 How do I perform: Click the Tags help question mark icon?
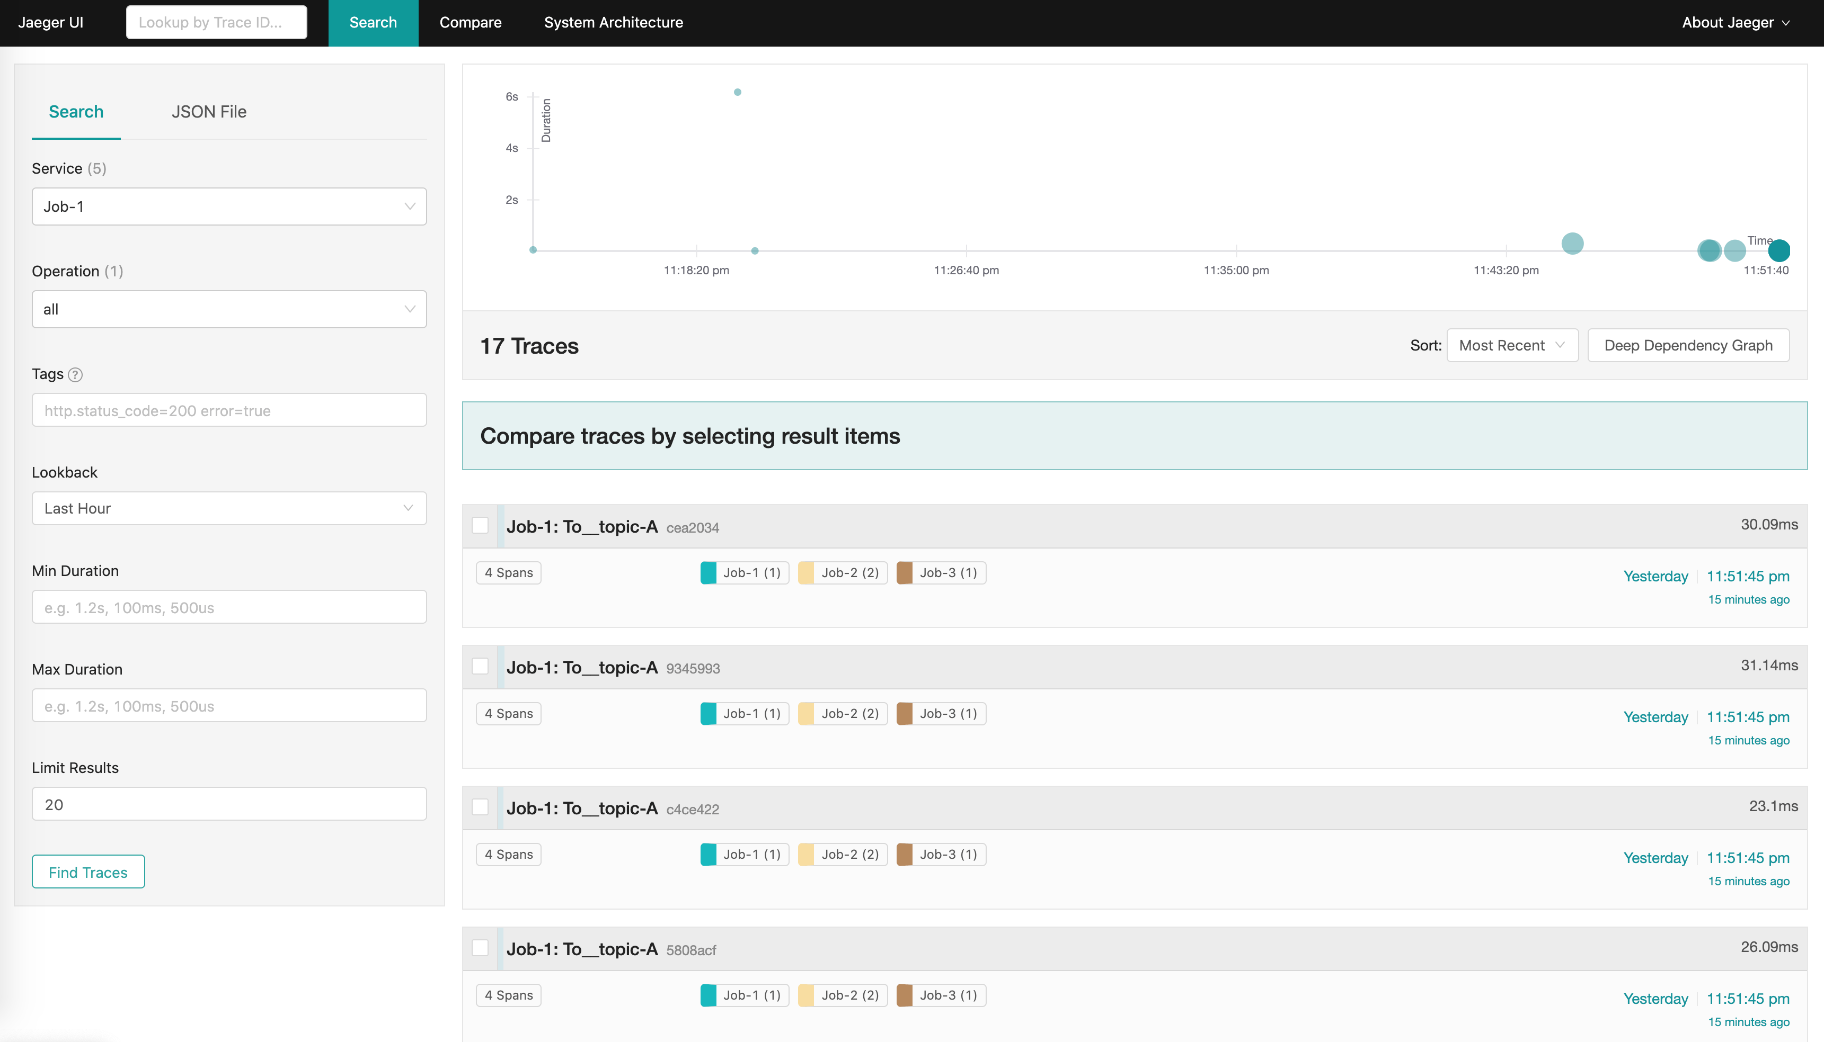[x=75, y=374]
